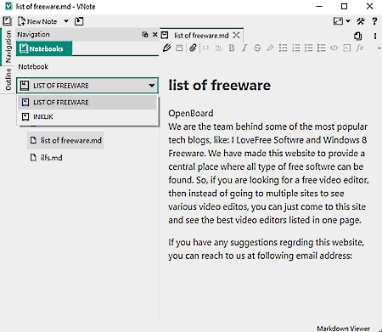Viewport: 382px width, 332px height.
Task: Click the opened files list icon
Action: (358, 36)
